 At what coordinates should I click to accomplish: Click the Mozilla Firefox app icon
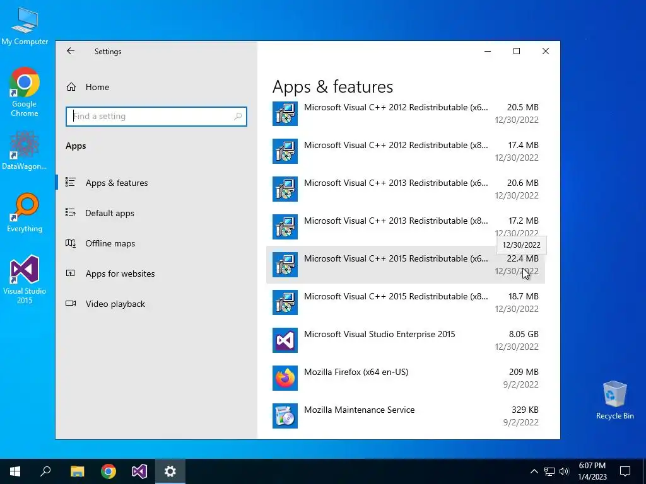tap(285, 378)
